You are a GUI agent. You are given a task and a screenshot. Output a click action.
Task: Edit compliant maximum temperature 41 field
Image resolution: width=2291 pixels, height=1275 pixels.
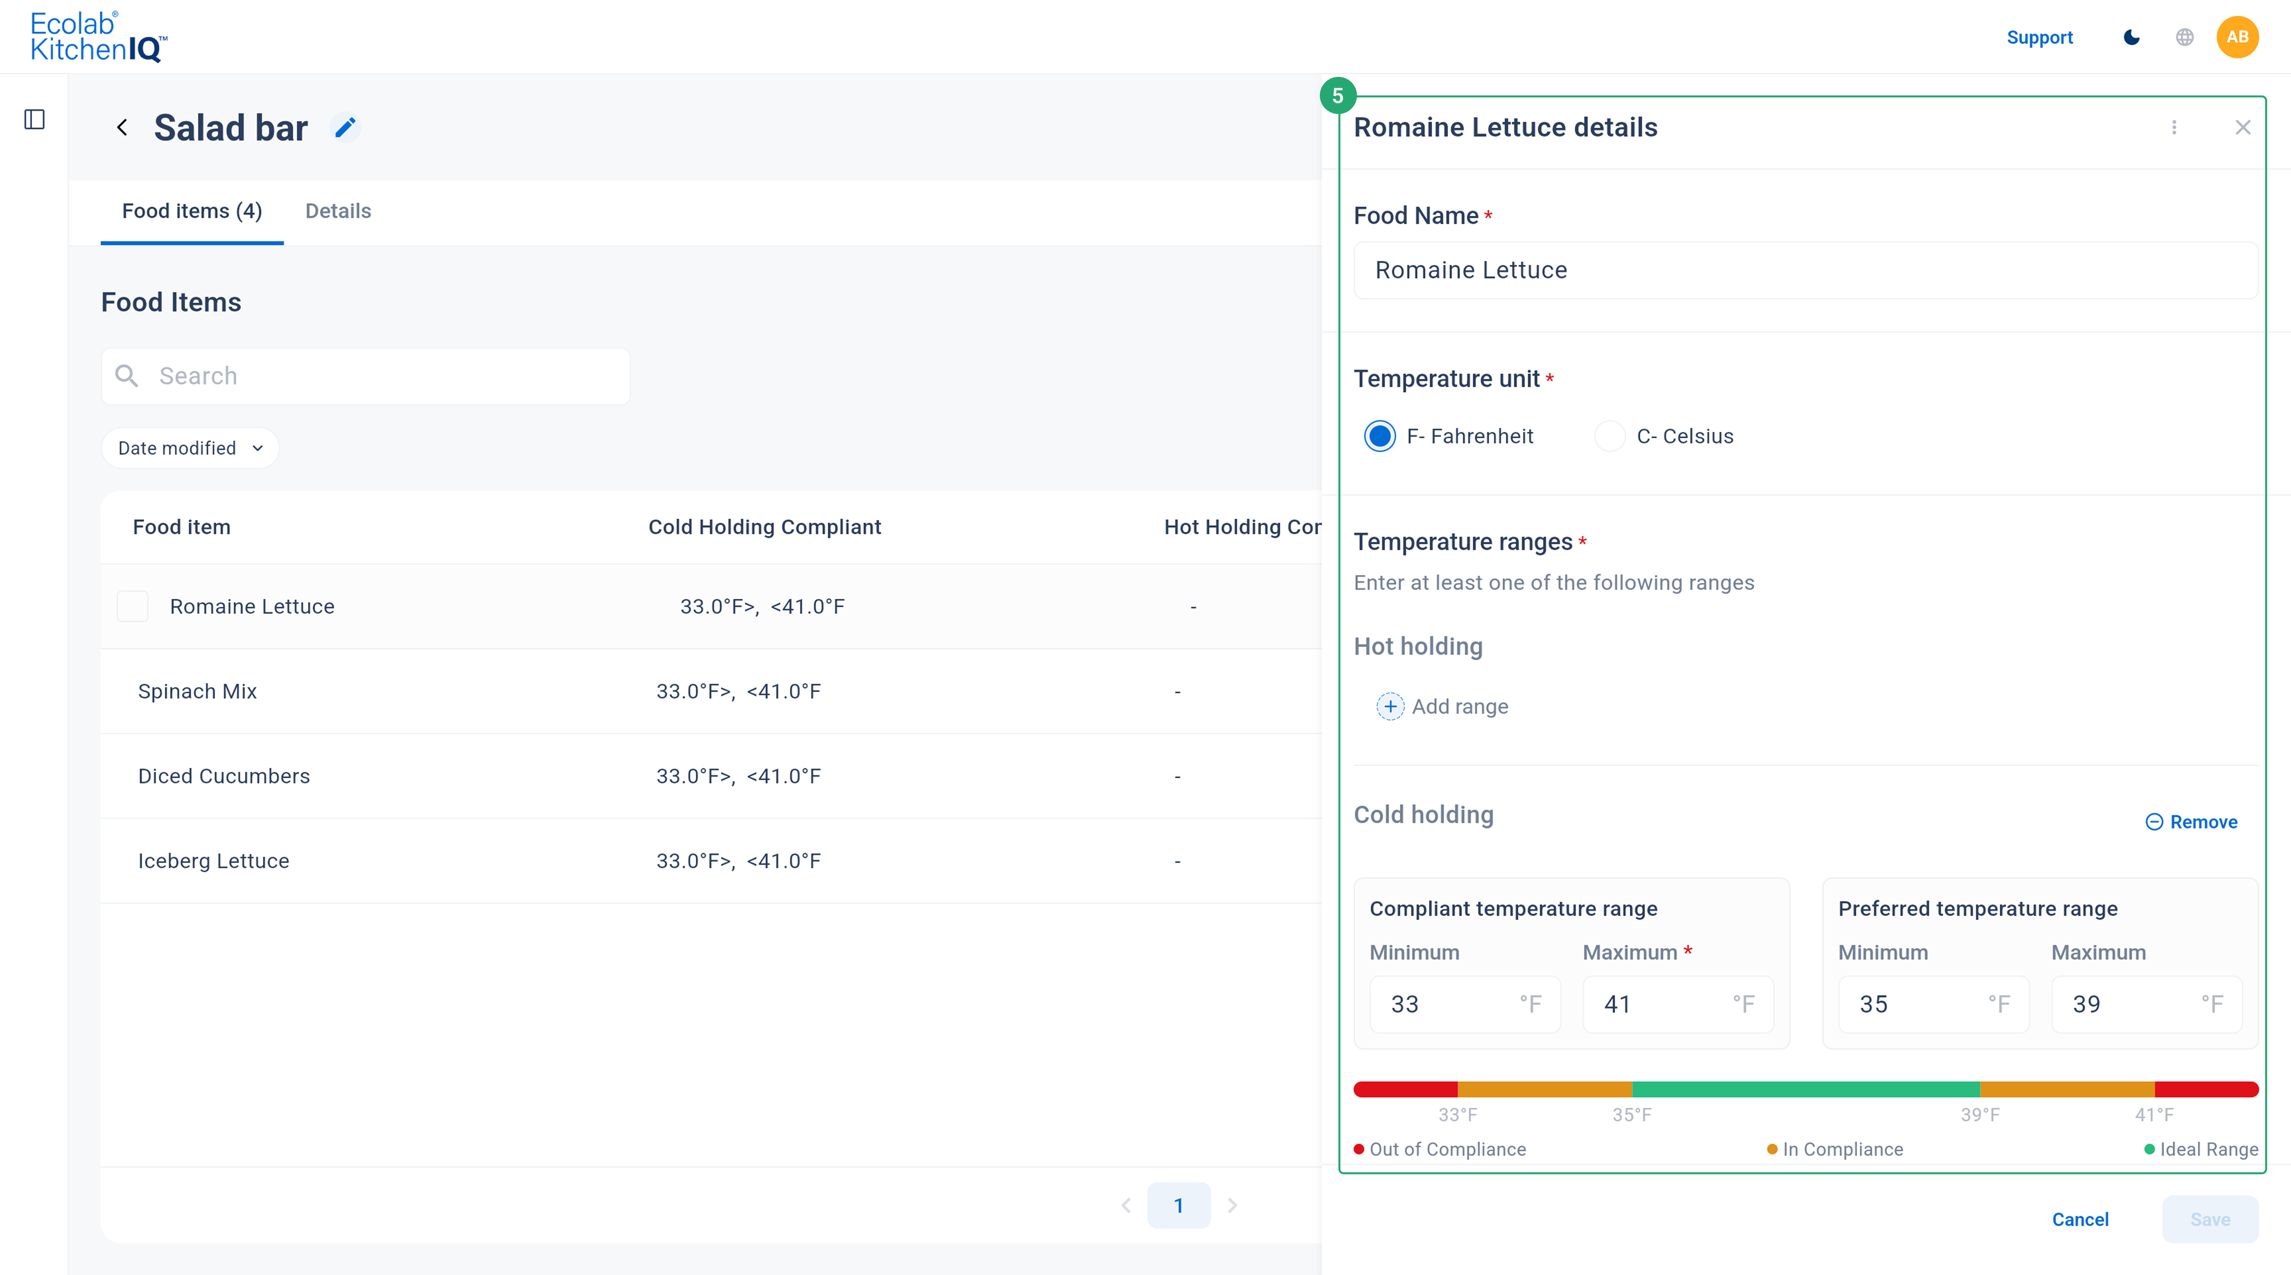[x=1678, y=1005]
